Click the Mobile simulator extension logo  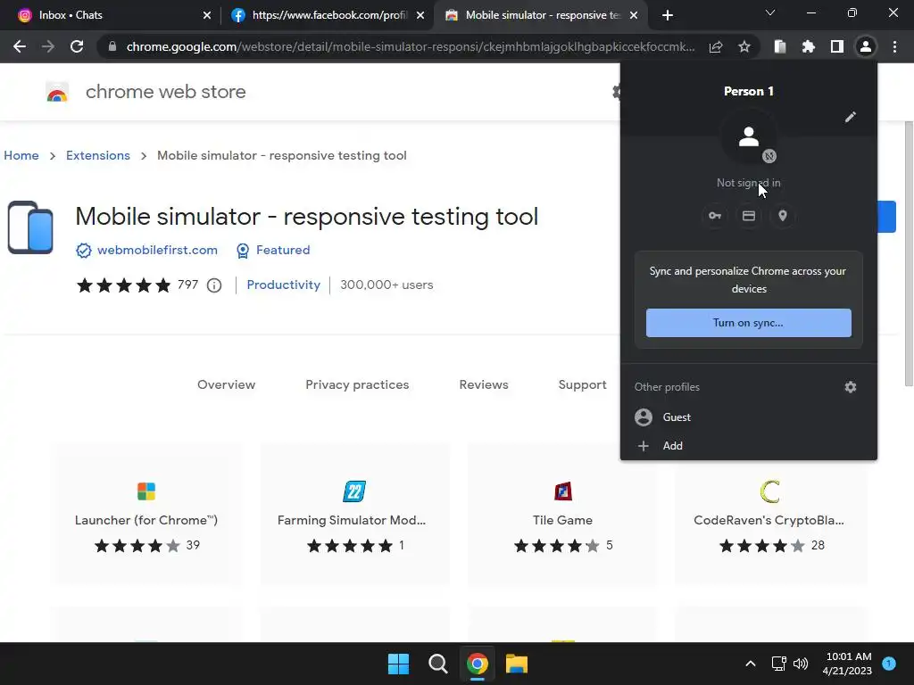coord(30,227)
